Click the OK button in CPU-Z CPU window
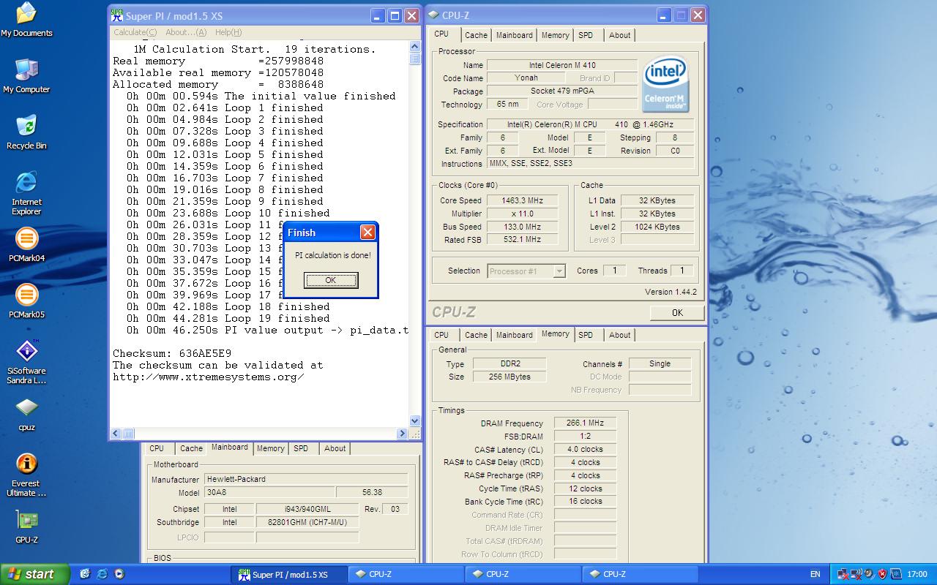Viewport: 937px width, 585px height. click(x=677, y=312)
